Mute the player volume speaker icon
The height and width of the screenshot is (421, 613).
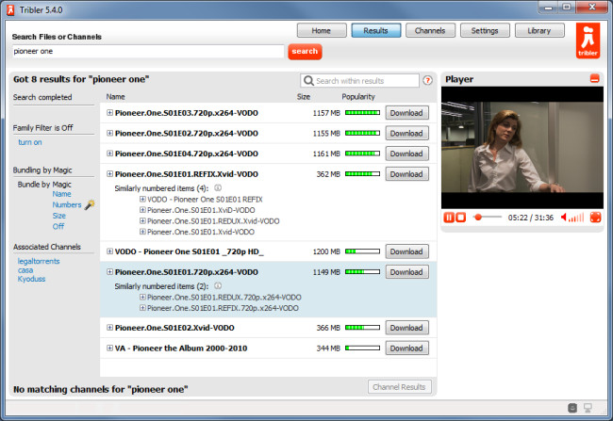click(564, 218)
